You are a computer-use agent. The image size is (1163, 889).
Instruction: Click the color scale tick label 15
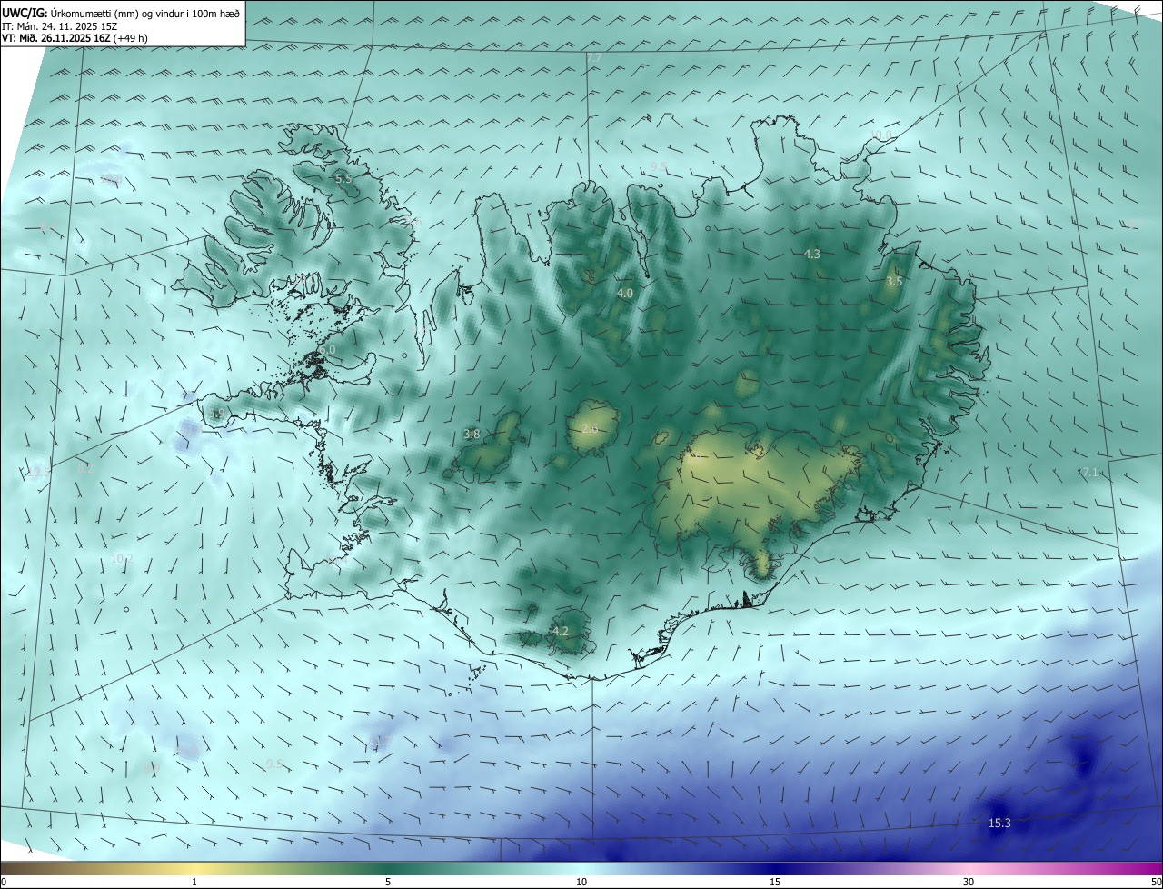[775, 882]
